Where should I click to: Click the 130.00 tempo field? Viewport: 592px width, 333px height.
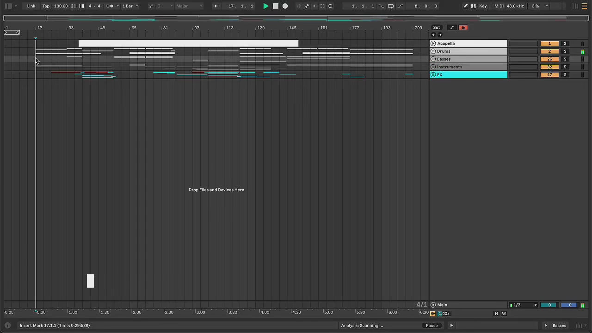point(61,6)
